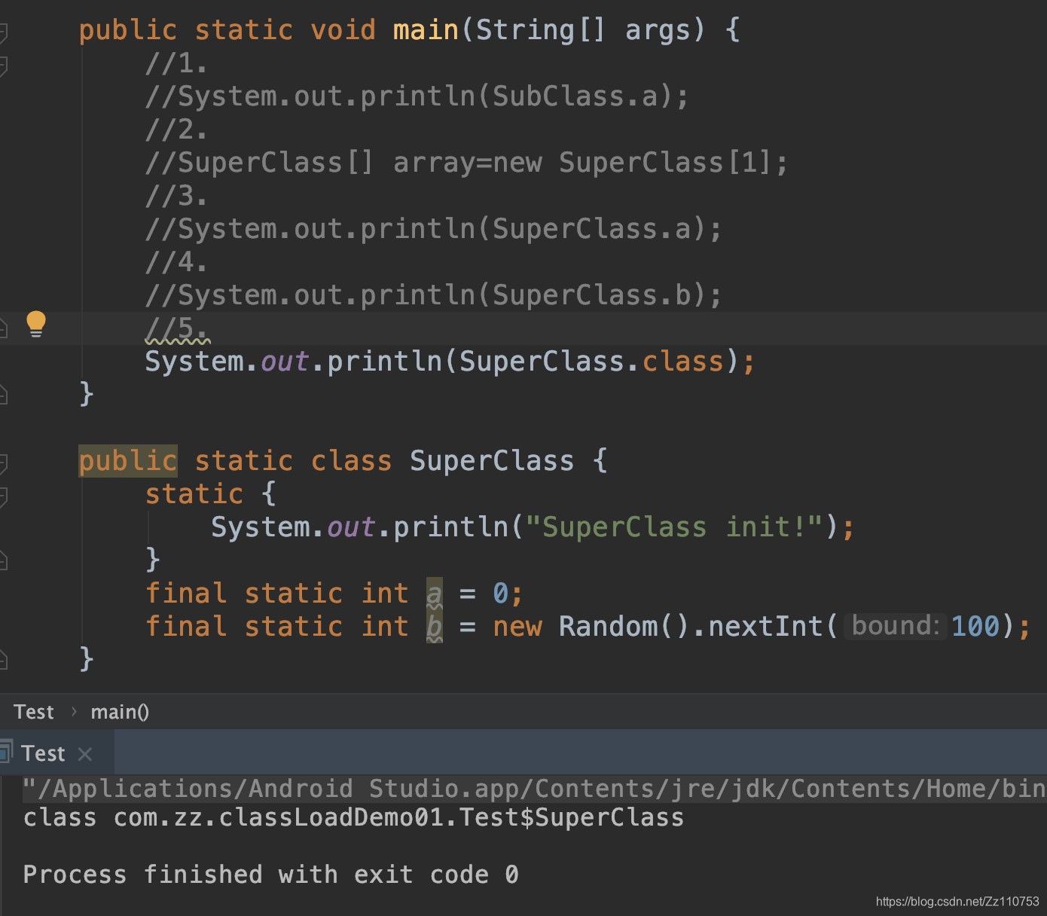Click the bound: parameter hint
The width and height of the screenshot is (1047, 916).
point(895,625)
